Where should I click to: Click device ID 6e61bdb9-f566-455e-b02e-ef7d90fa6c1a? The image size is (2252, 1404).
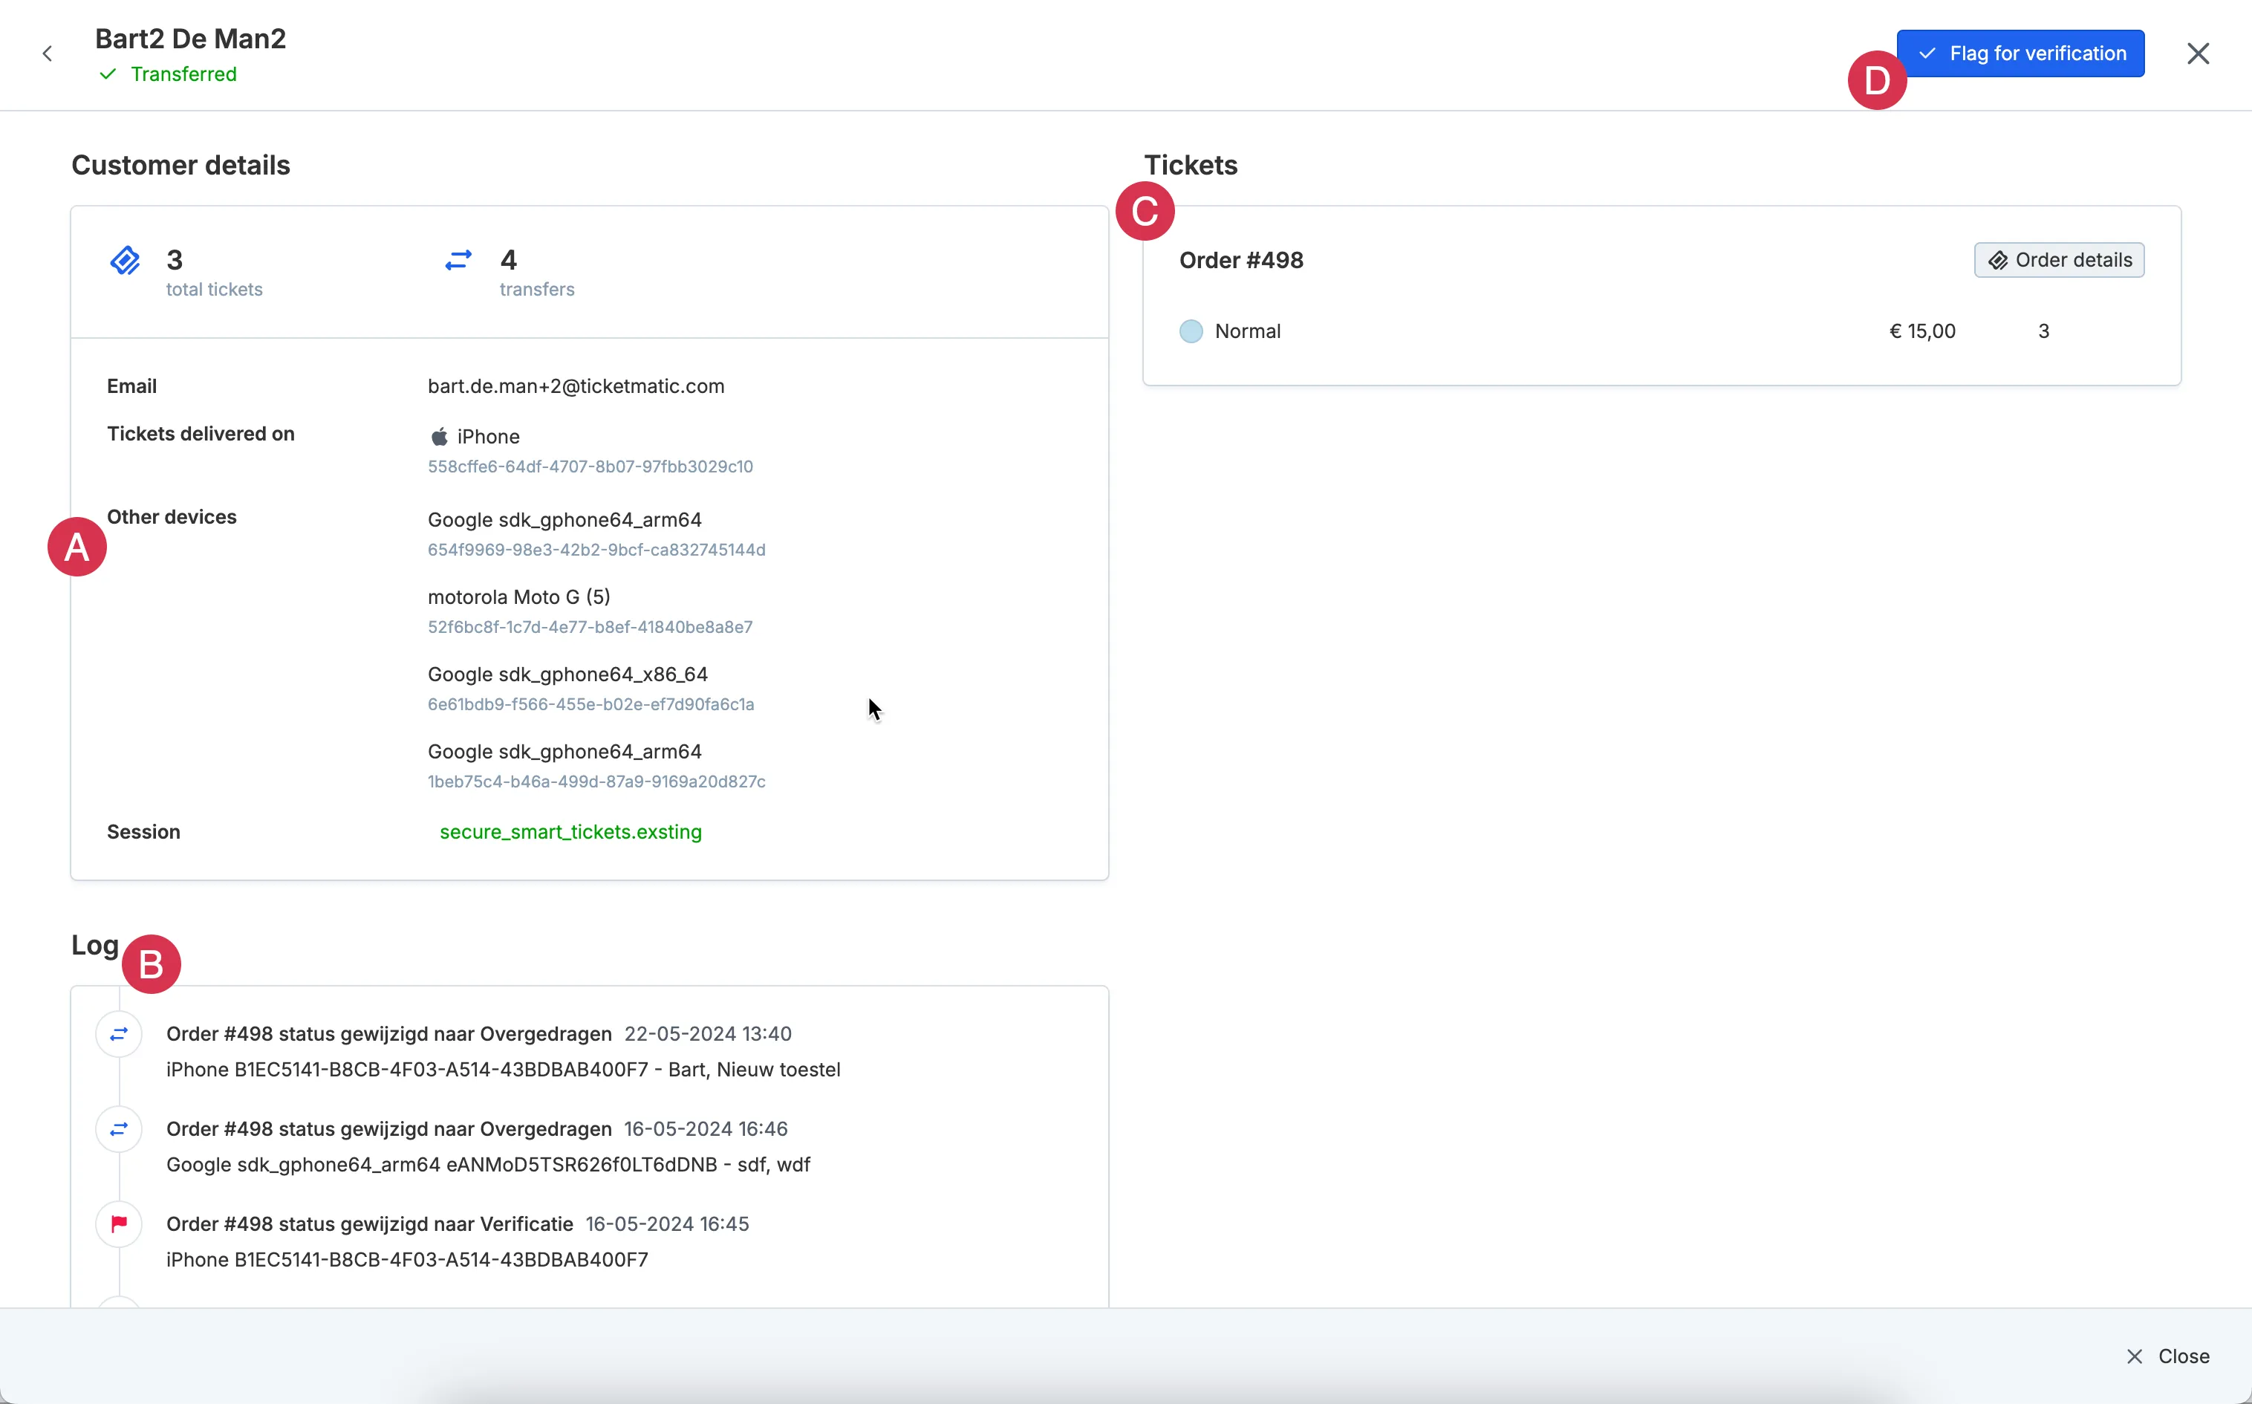point(590,704)
